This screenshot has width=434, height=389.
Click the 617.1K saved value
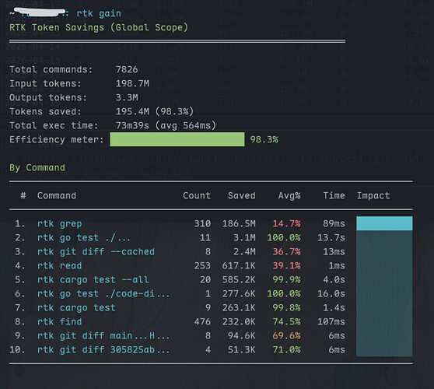tap(239, 265)
